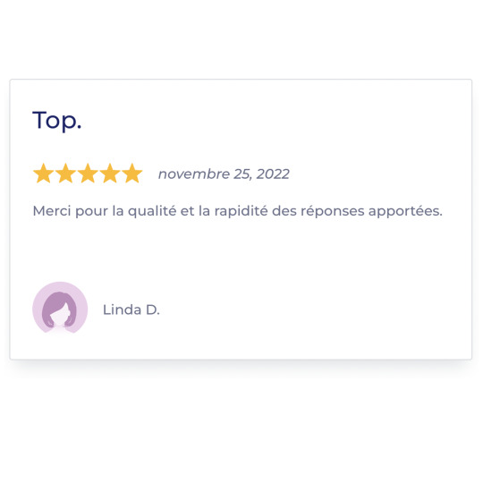
Task: Click the fourth gold rating star
Action: pos(110,174)
